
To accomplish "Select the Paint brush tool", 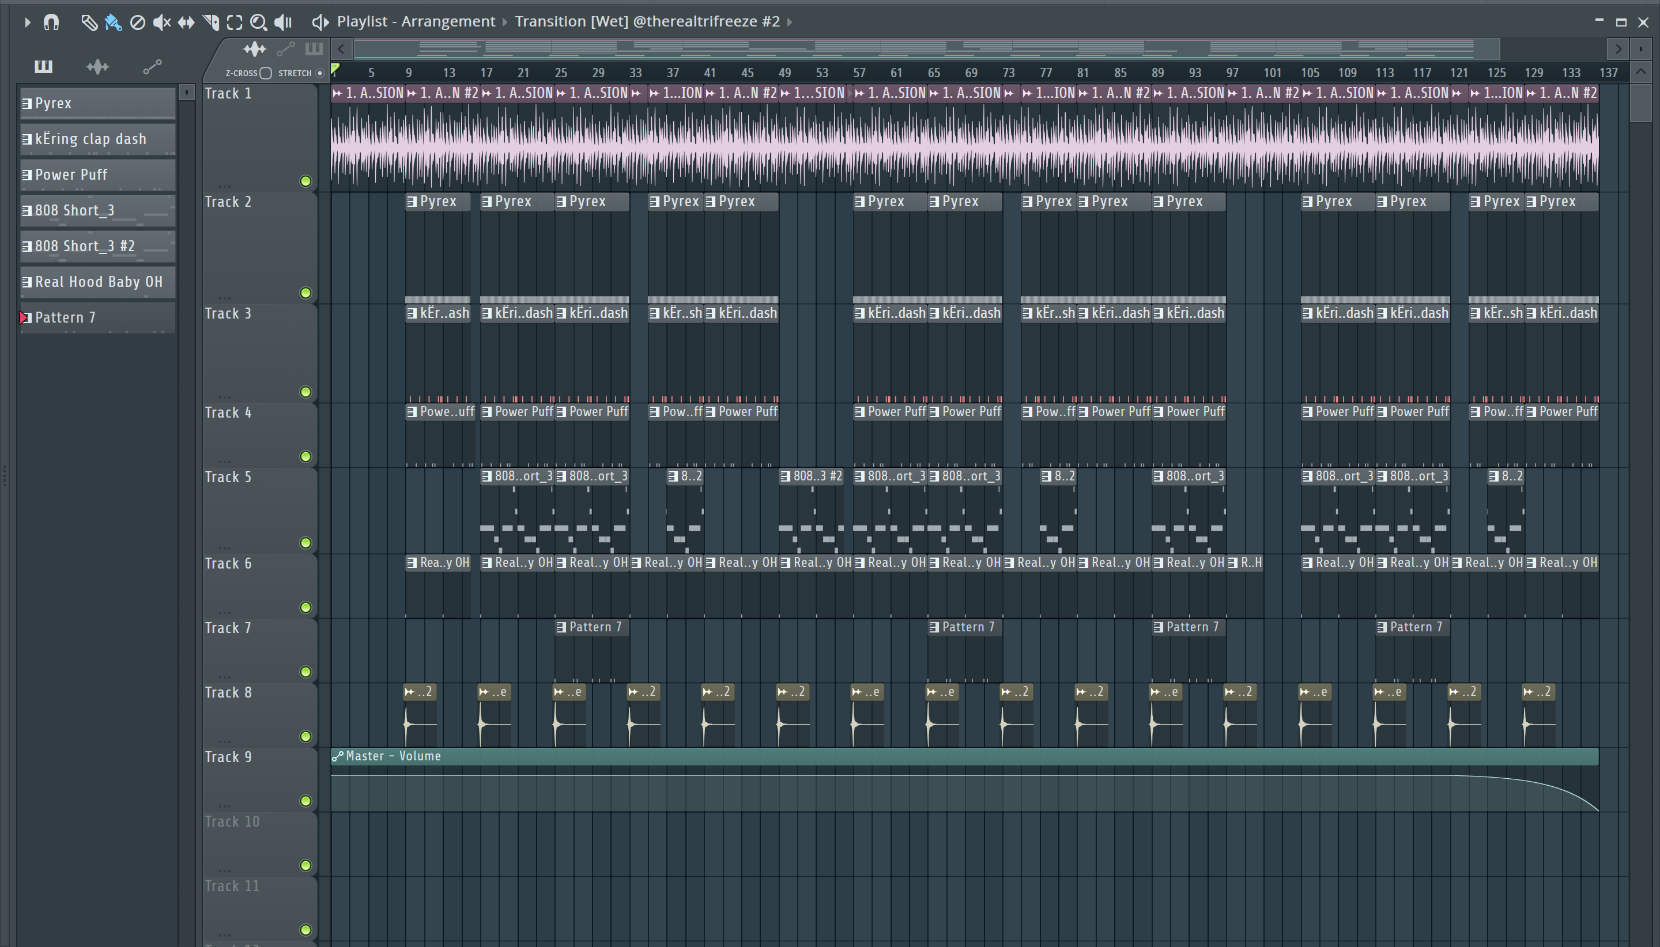I will point(113,22).
